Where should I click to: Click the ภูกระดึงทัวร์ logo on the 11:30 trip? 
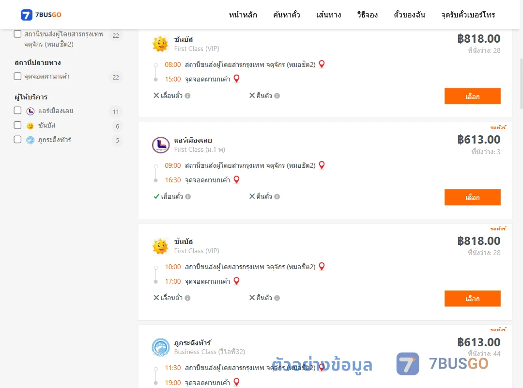[x=161, y=347]
